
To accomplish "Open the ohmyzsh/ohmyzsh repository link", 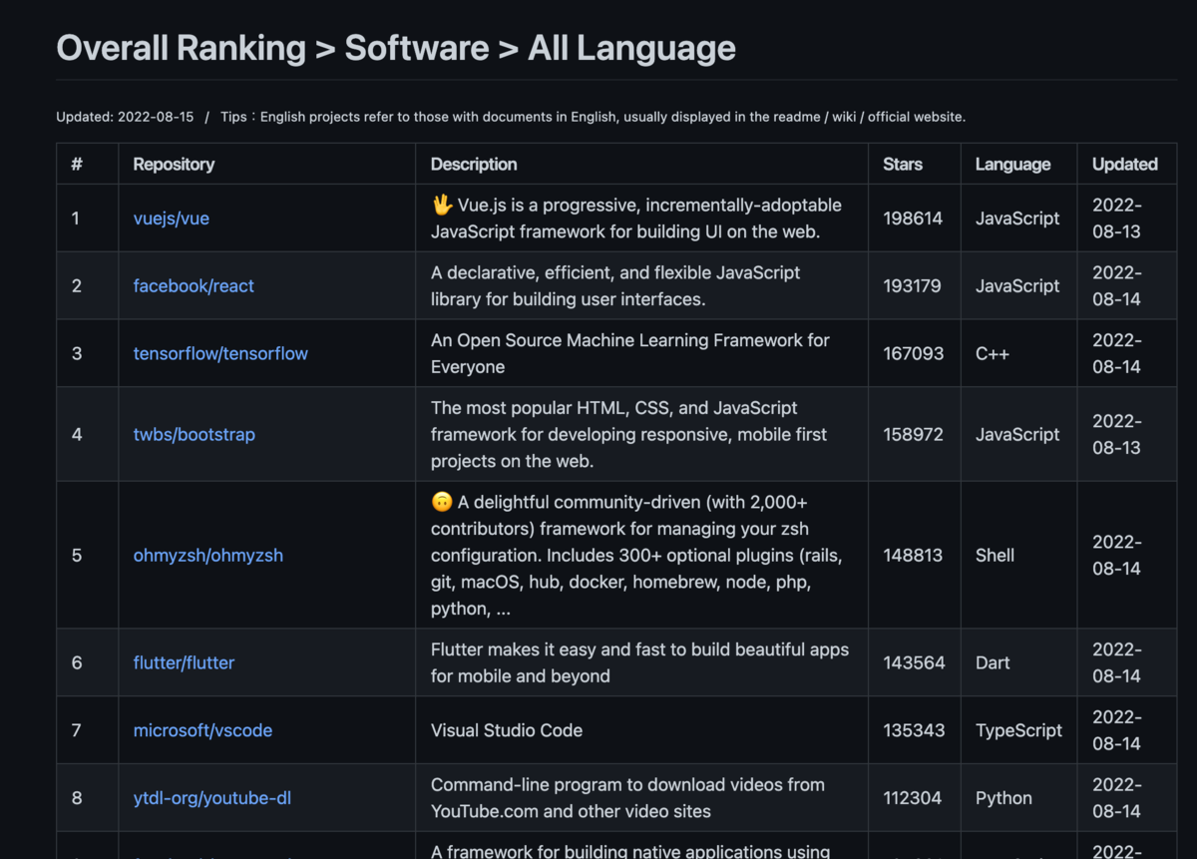I will (x=207, y=556).
